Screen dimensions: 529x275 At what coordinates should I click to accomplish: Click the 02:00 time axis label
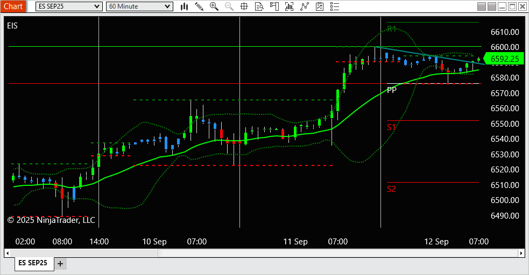[25, 242]
